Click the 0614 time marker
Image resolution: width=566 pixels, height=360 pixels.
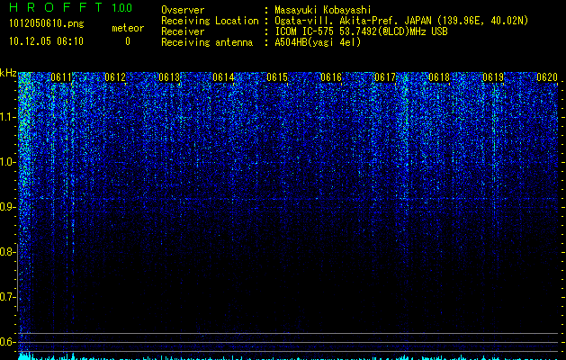coord(223,77)
